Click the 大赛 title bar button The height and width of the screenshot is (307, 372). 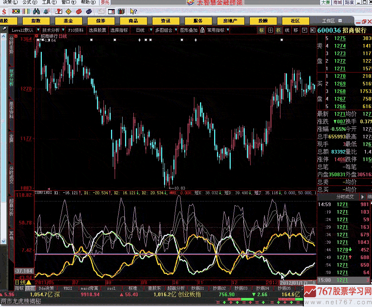(x=326, y=3)
